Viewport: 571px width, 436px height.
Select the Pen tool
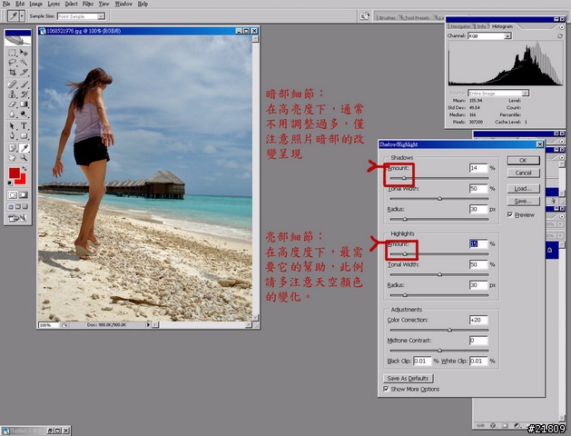[x=13, y=136]
